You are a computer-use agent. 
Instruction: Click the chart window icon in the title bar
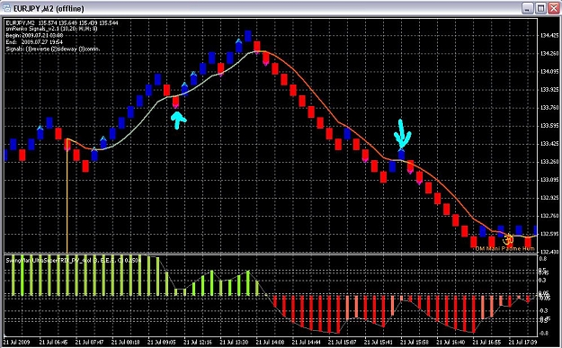tap(6, 8)
